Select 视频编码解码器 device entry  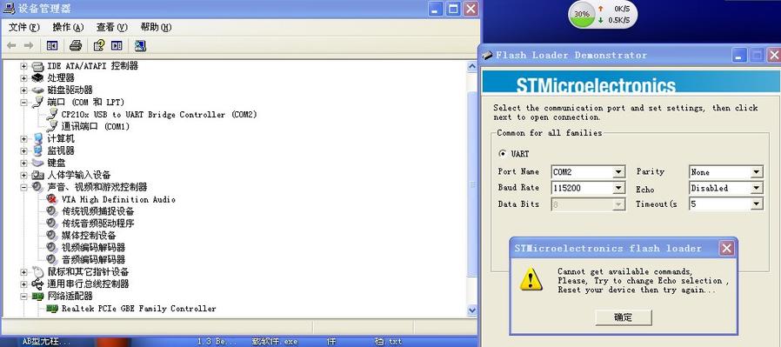[x=93, y=248]
